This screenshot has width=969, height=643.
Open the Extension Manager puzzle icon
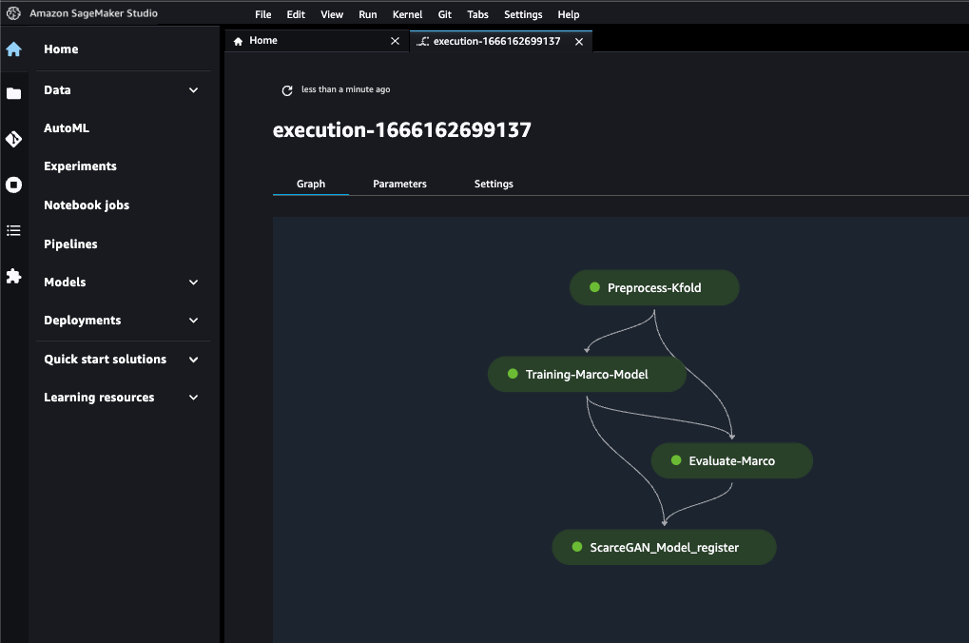click(14, 276)
